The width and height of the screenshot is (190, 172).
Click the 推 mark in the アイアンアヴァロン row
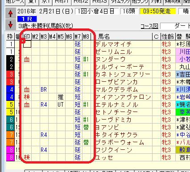[x=61, y=97]
